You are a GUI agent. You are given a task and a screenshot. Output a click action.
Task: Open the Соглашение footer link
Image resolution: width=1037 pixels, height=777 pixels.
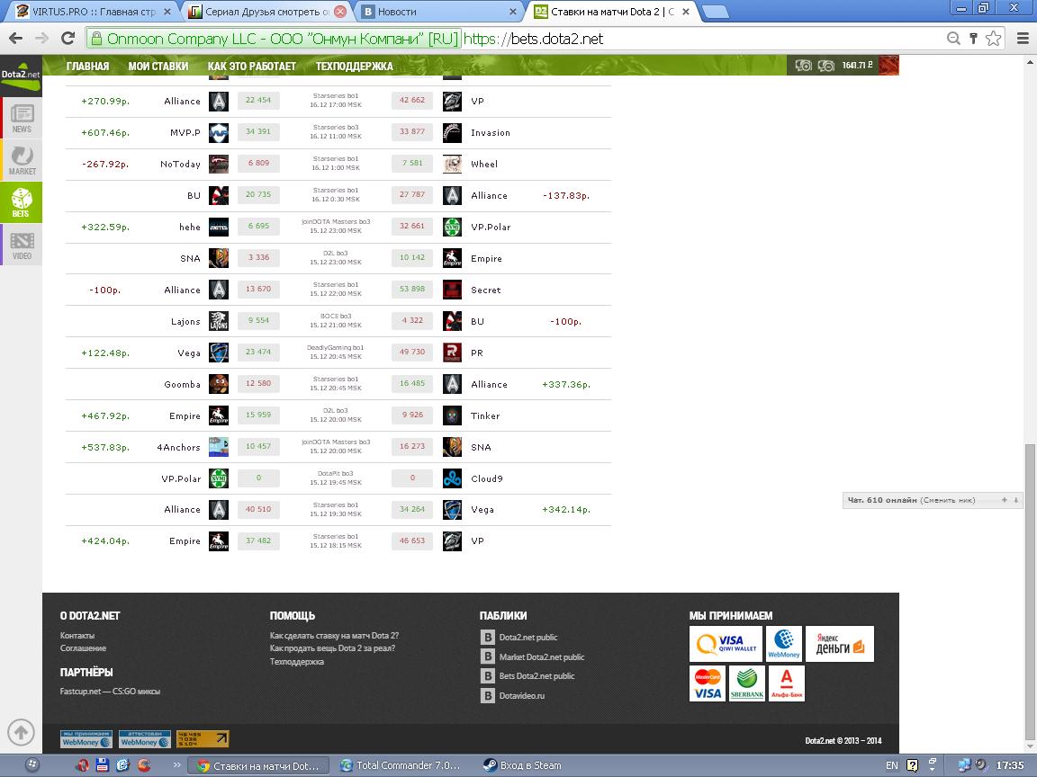pyautogui.click(x=84, y=648)
